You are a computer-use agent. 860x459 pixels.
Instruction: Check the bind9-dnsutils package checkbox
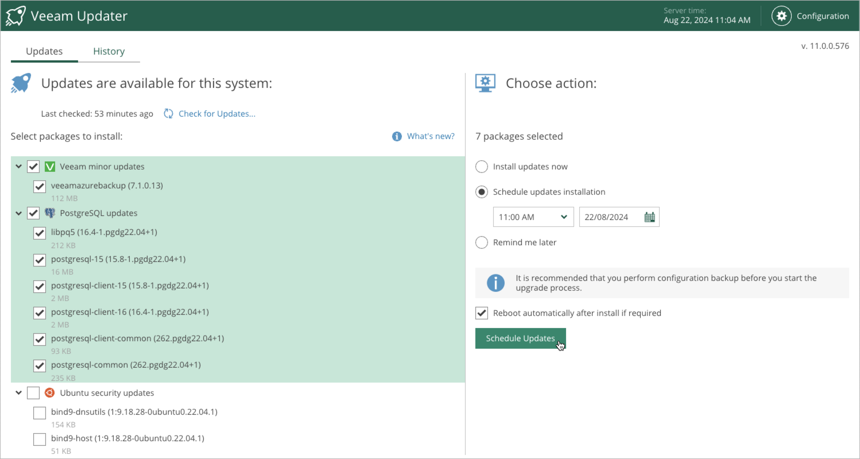tap(39, 413)
